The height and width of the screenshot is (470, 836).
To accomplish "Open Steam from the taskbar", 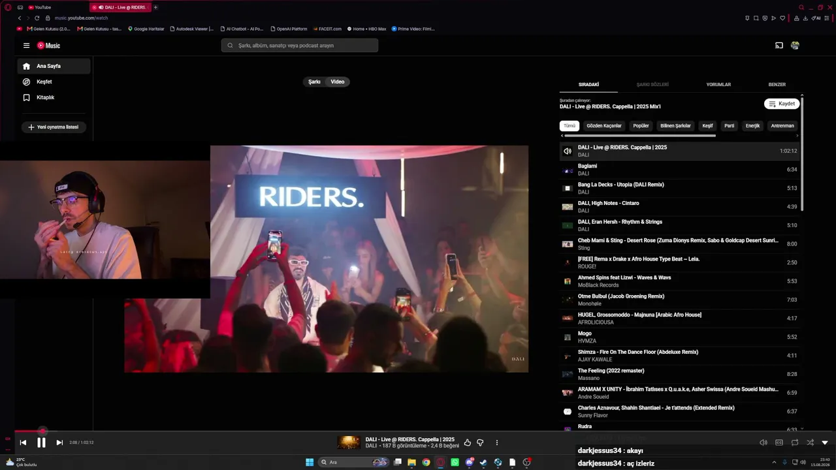I will pos(483,462).
